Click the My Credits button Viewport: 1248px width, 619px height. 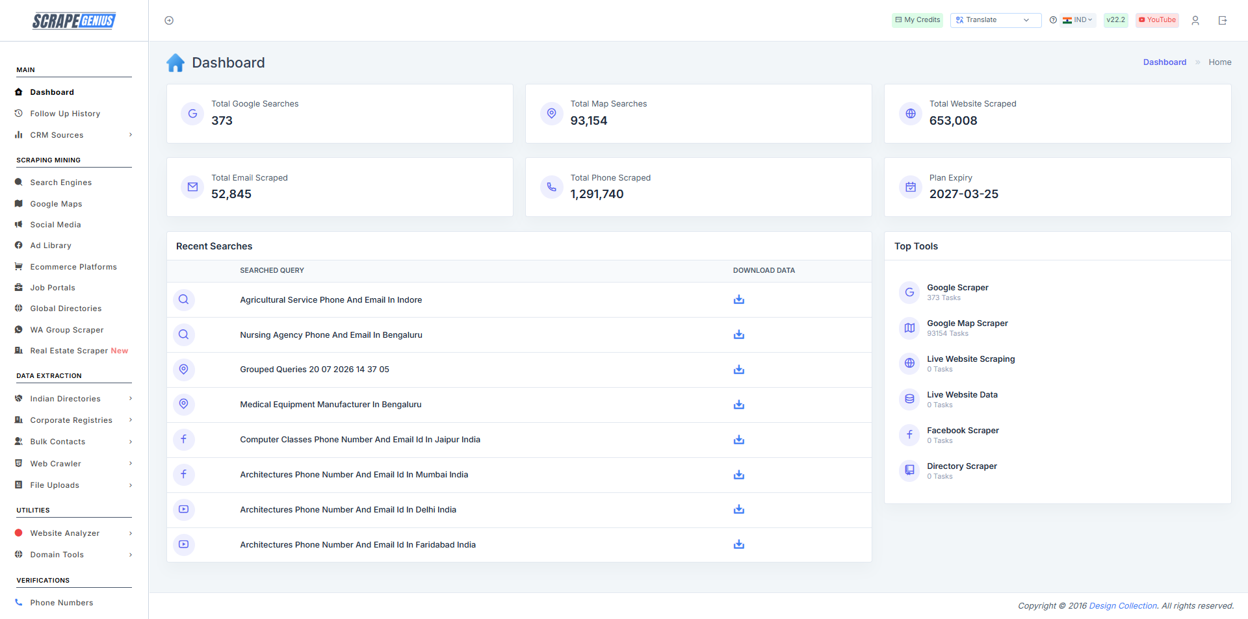pyautogui.click(x=917, y=20)
